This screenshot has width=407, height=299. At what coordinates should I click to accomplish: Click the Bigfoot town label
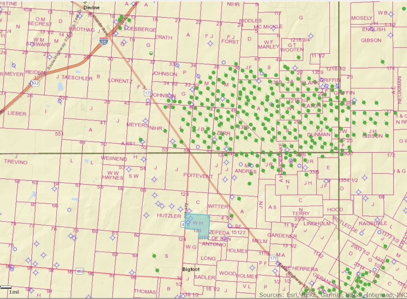coord(191,270)
